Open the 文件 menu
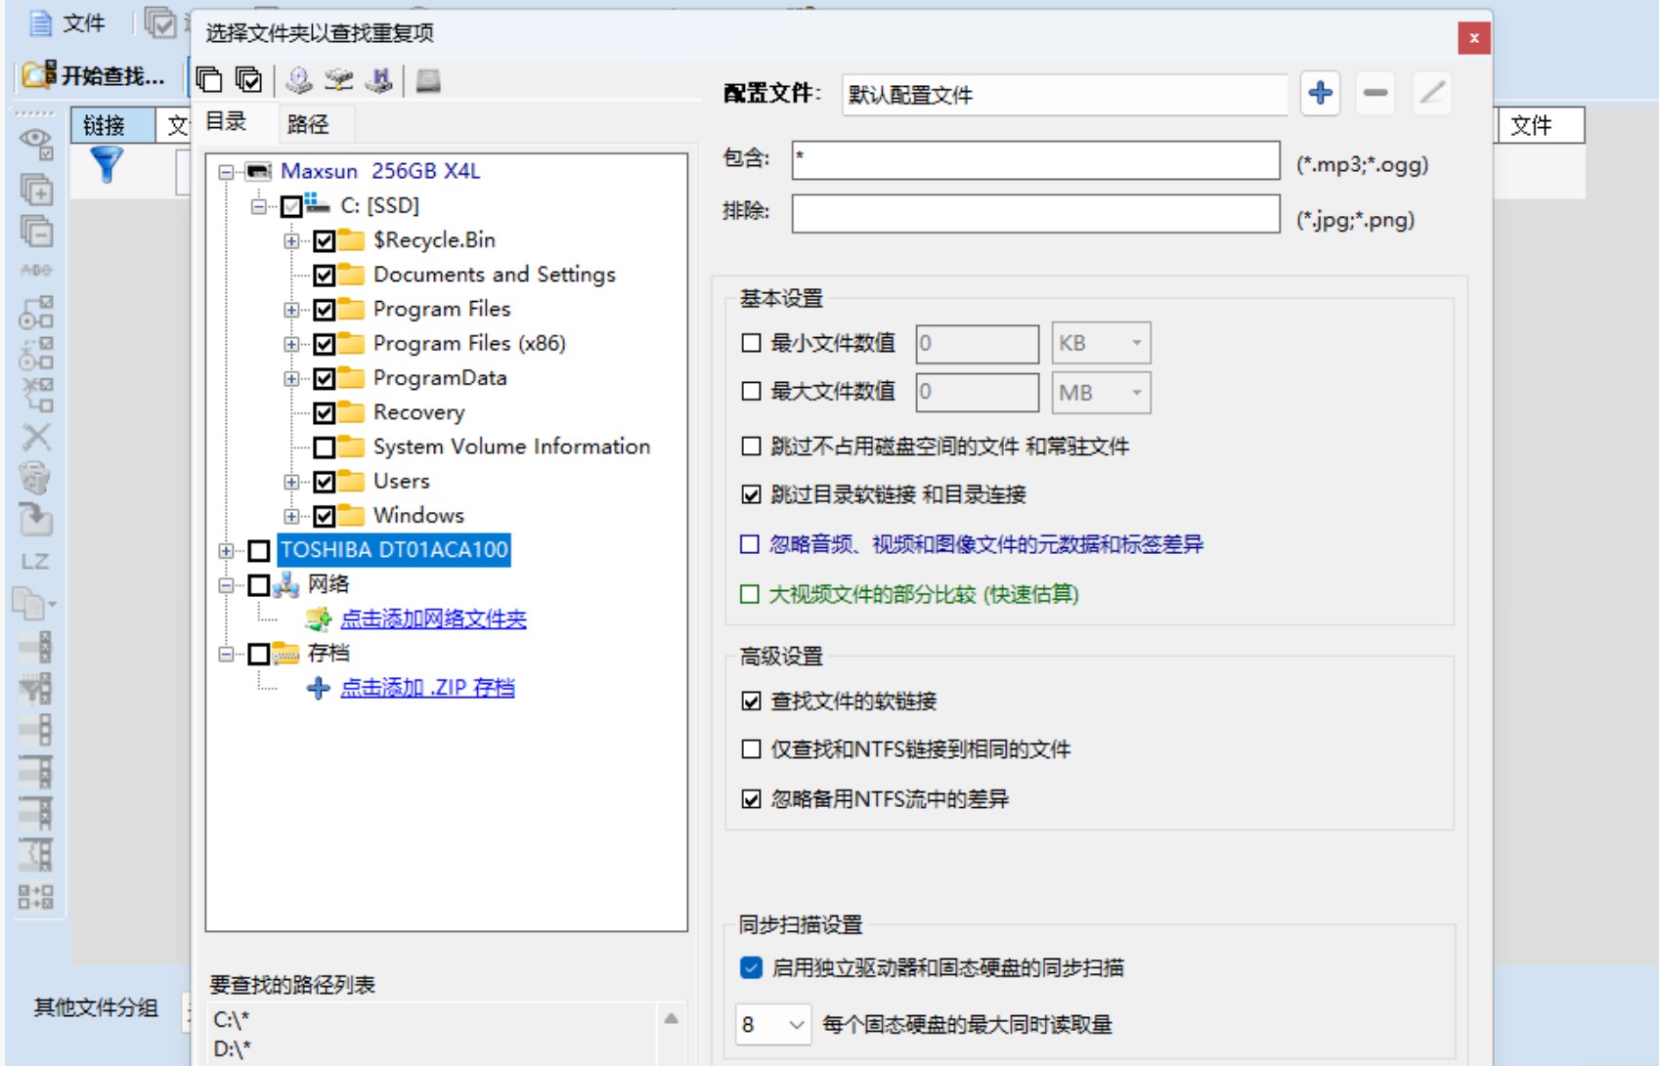Image resolution: width=1659 pixels, height=1066 pixels. pyautogui.click(x=68, y=22)
